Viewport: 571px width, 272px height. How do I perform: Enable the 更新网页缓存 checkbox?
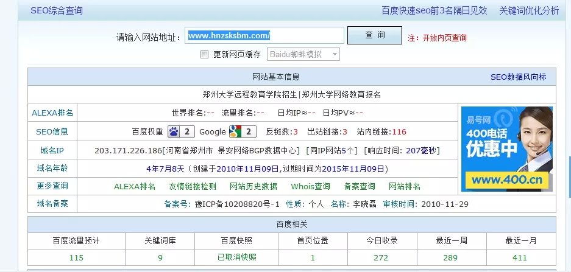coord(205,55)
